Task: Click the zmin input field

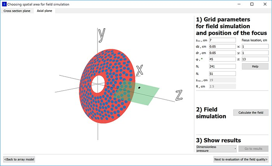Action: point(222,40)
